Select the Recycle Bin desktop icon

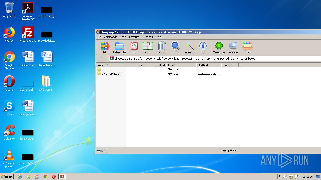coord(9,10)
